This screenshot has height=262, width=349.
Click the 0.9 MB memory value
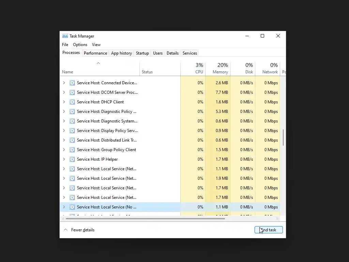tap(222, 131)
